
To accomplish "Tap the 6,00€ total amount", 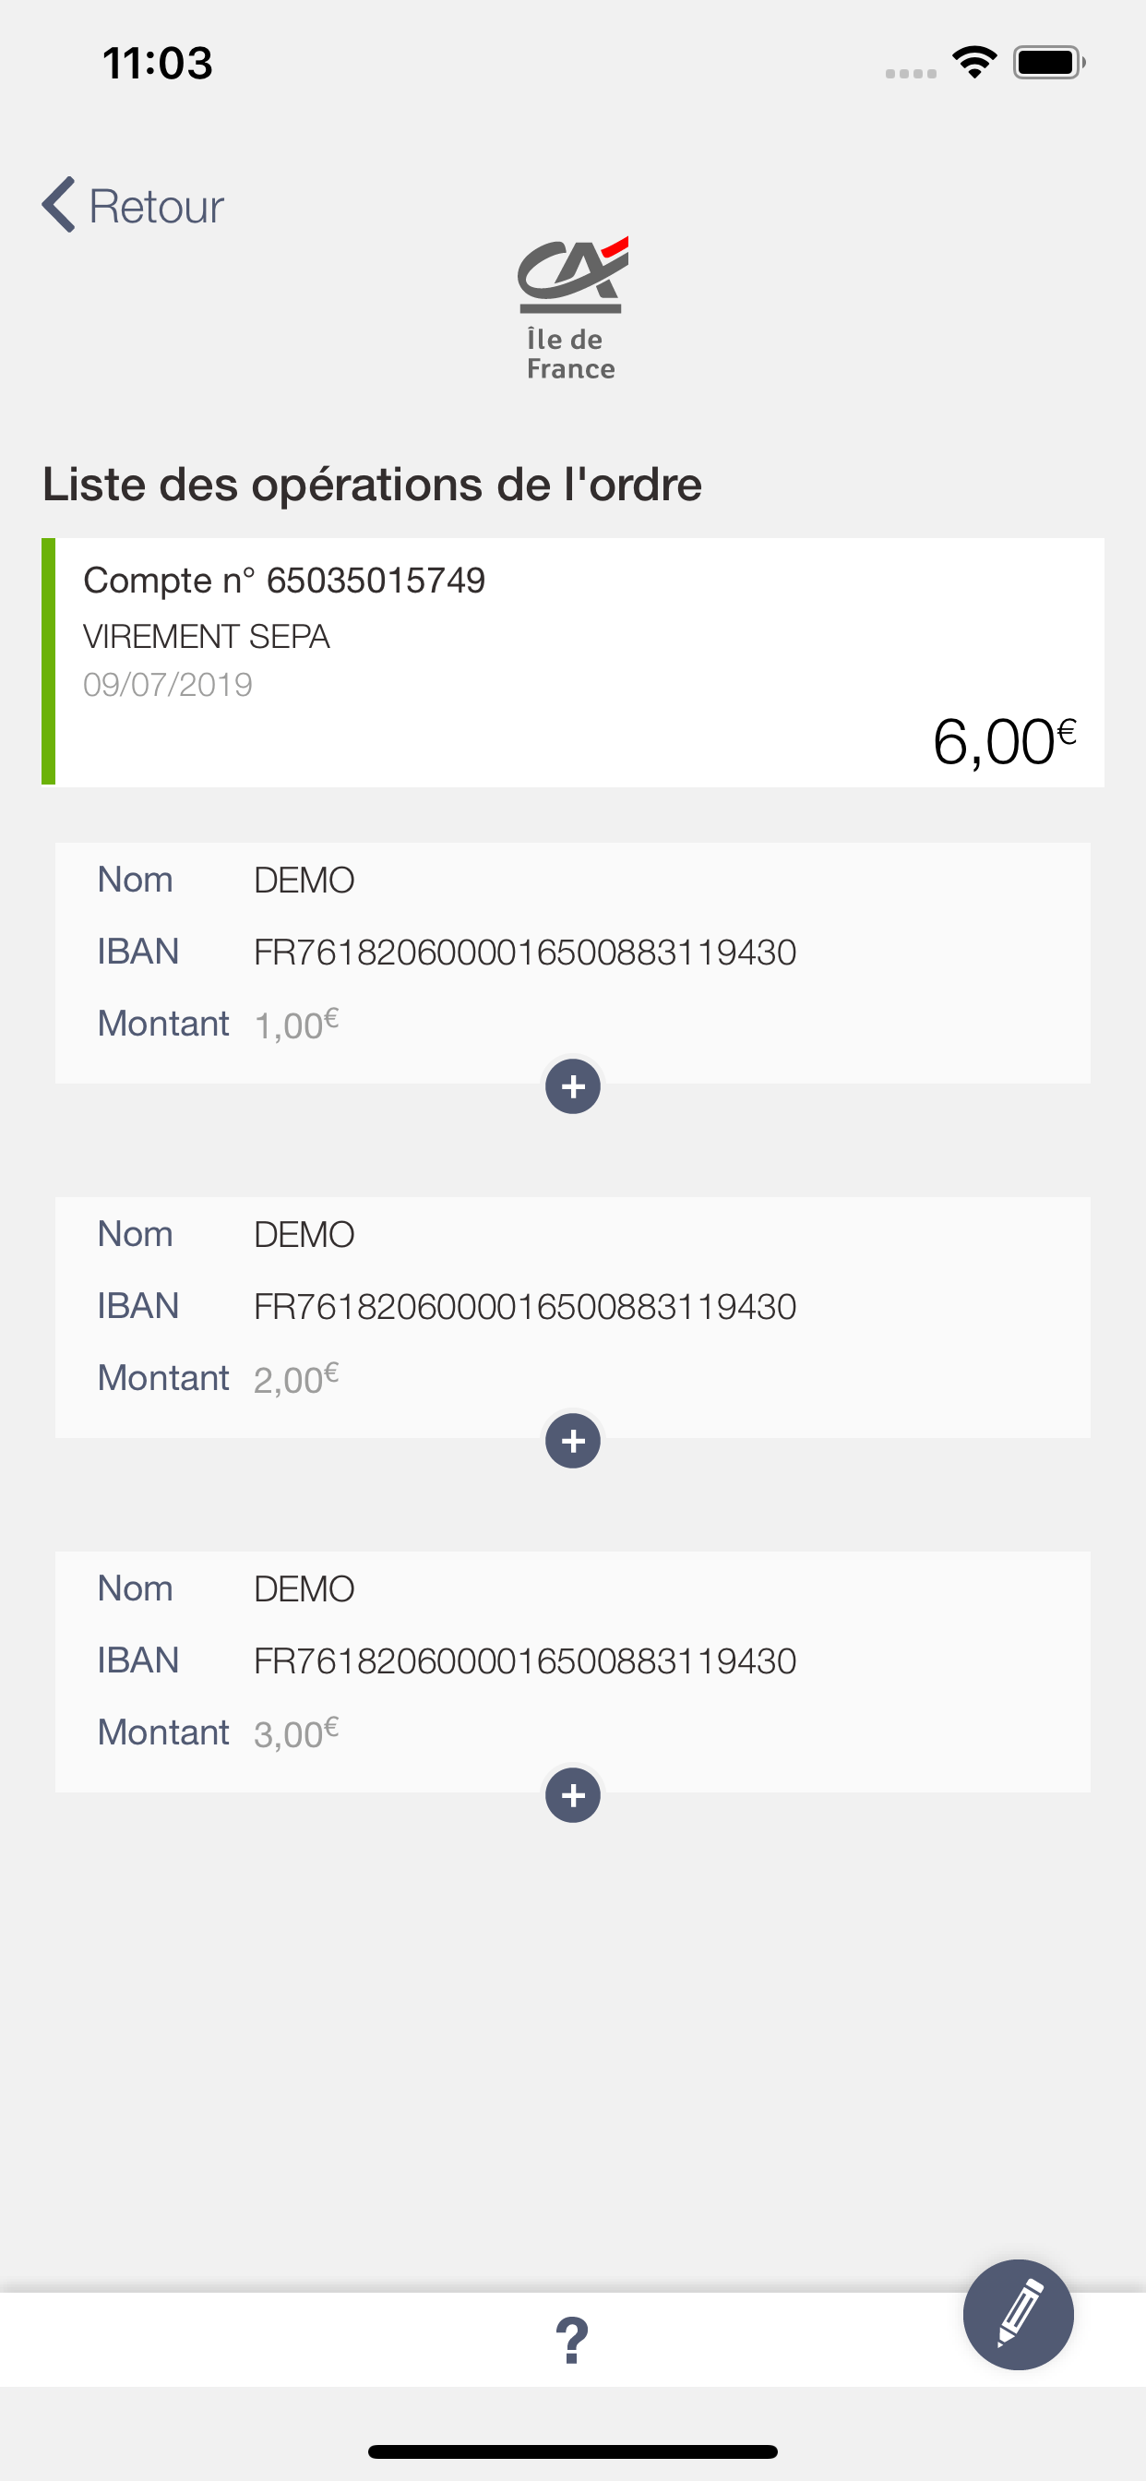I will (1005, 743).
